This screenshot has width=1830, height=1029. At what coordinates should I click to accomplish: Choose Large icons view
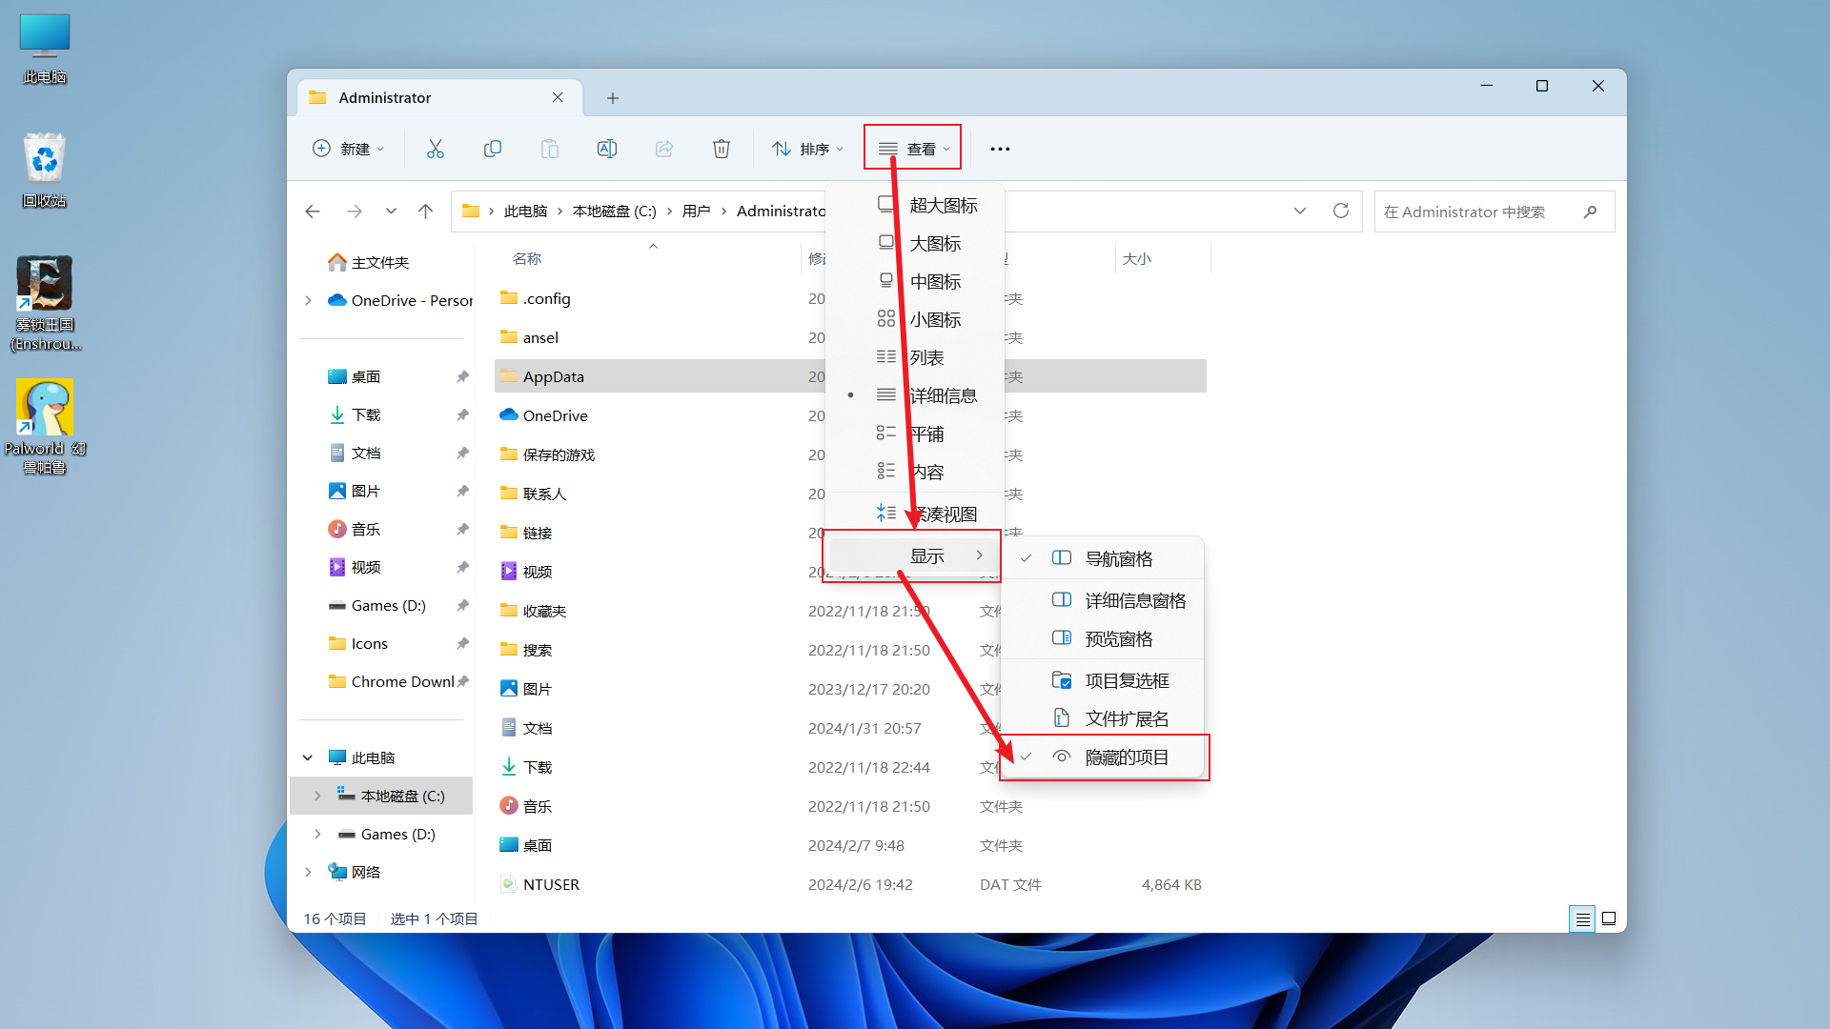pos(915,243)
